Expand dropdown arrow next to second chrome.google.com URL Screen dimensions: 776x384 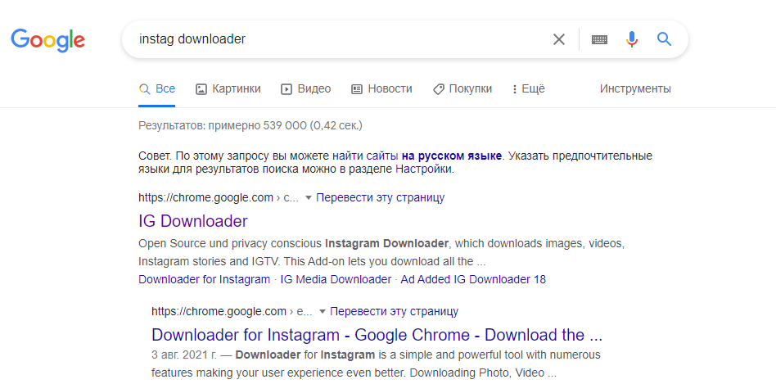(x=323, y=312)
